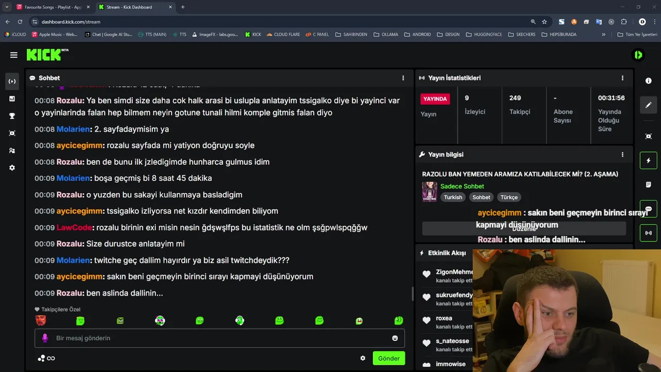Toggle the broadcast signal panel in right toolbar
This screenshot has height=372, width=661.
[649, 233]
